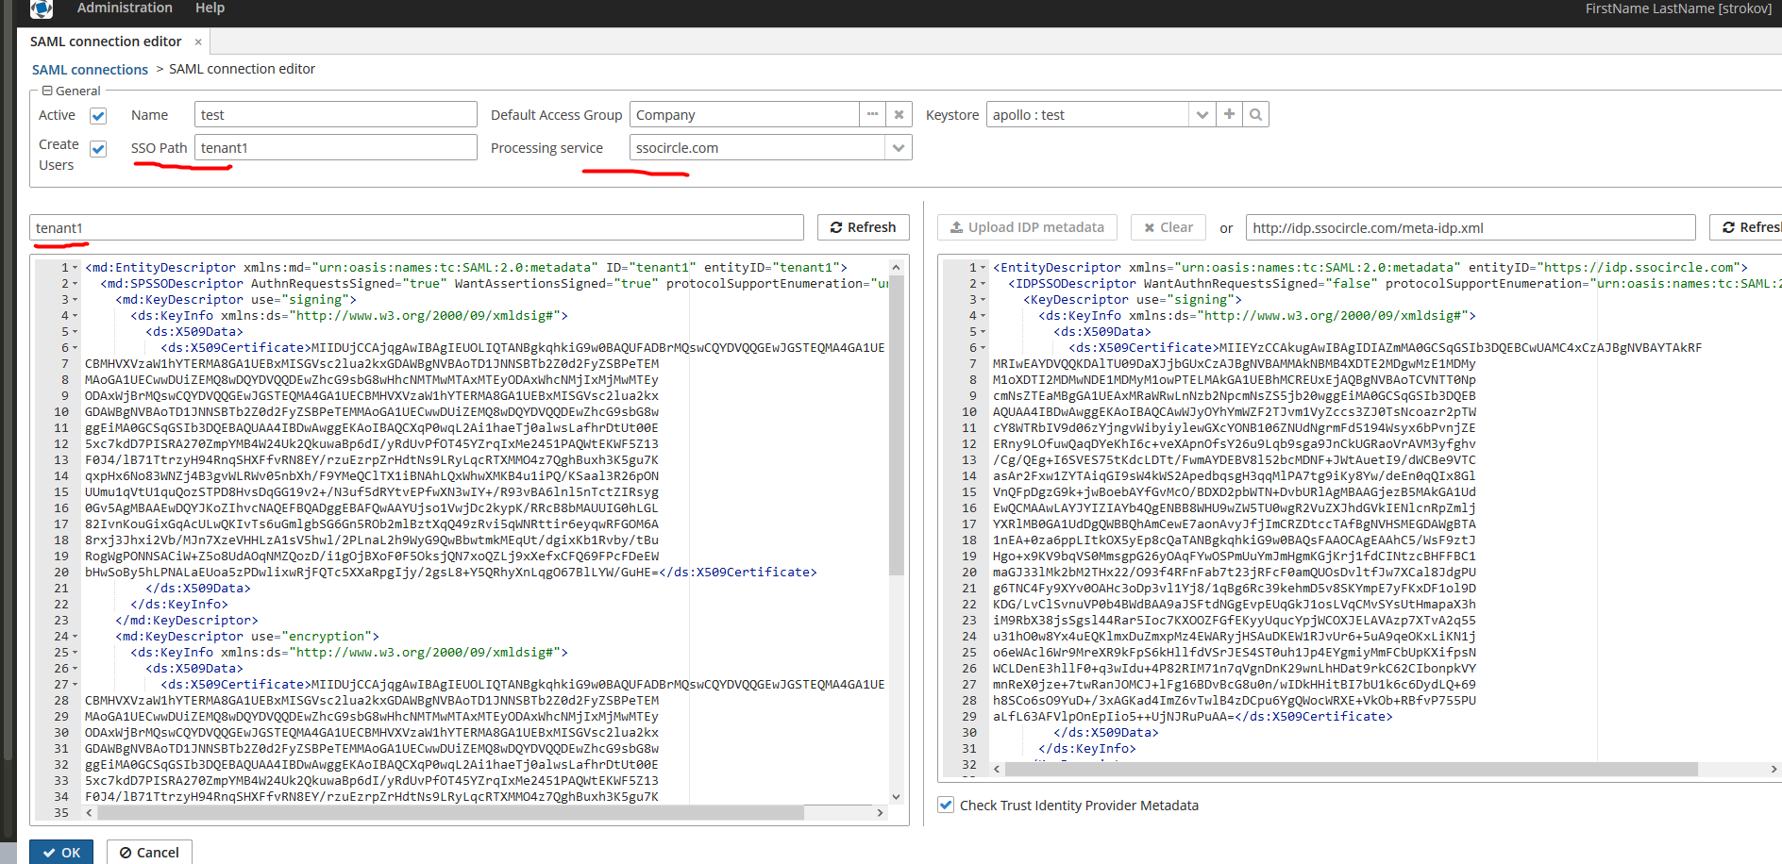Open the Administration menu
The width and height of the screenshot is (1782, 864).
click(x=125, y=8)
